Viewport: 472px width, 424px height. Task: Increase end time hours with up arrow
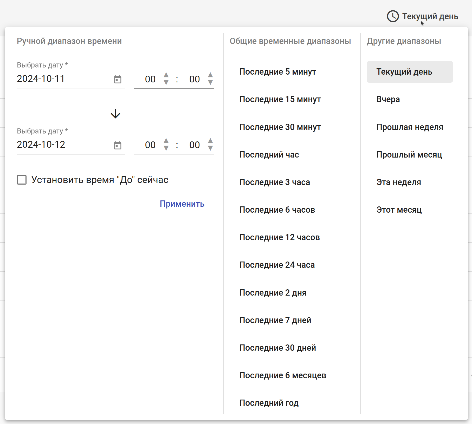[x=166, y=141]
